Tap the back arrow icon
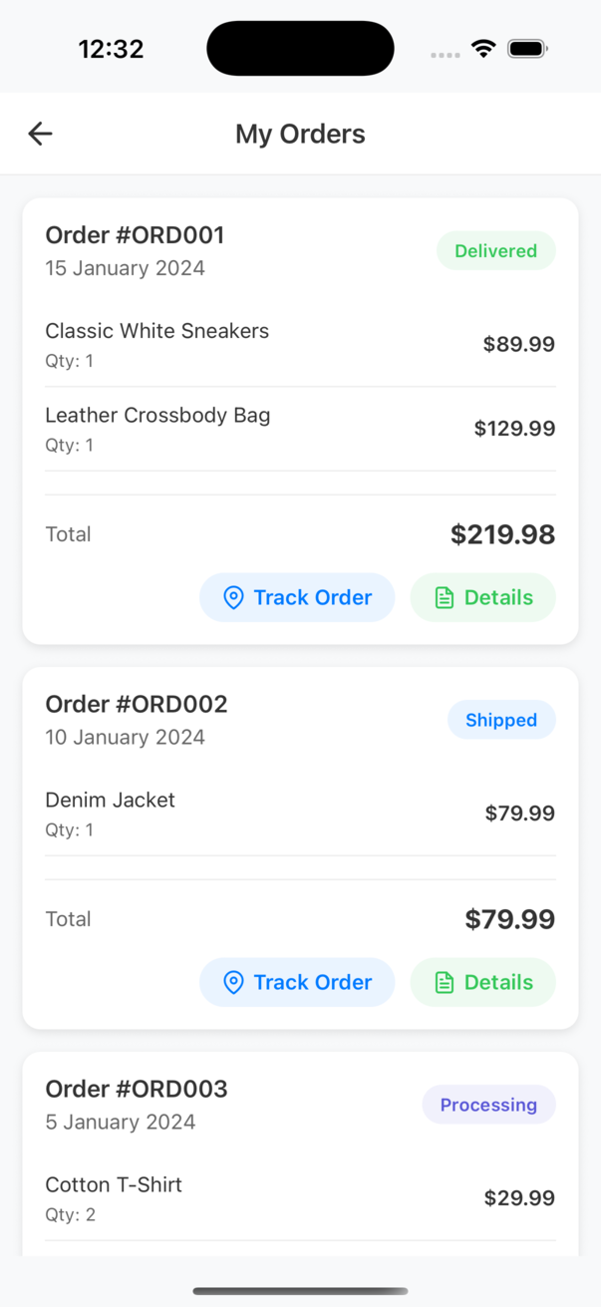 click(x=40, y=134)
